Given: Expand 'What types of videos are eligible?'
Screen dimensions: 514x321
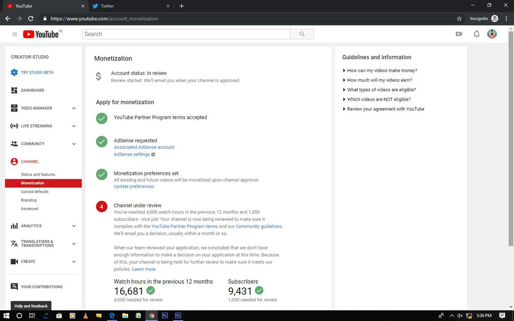Looking at the screenshot, I should (379, 90).
